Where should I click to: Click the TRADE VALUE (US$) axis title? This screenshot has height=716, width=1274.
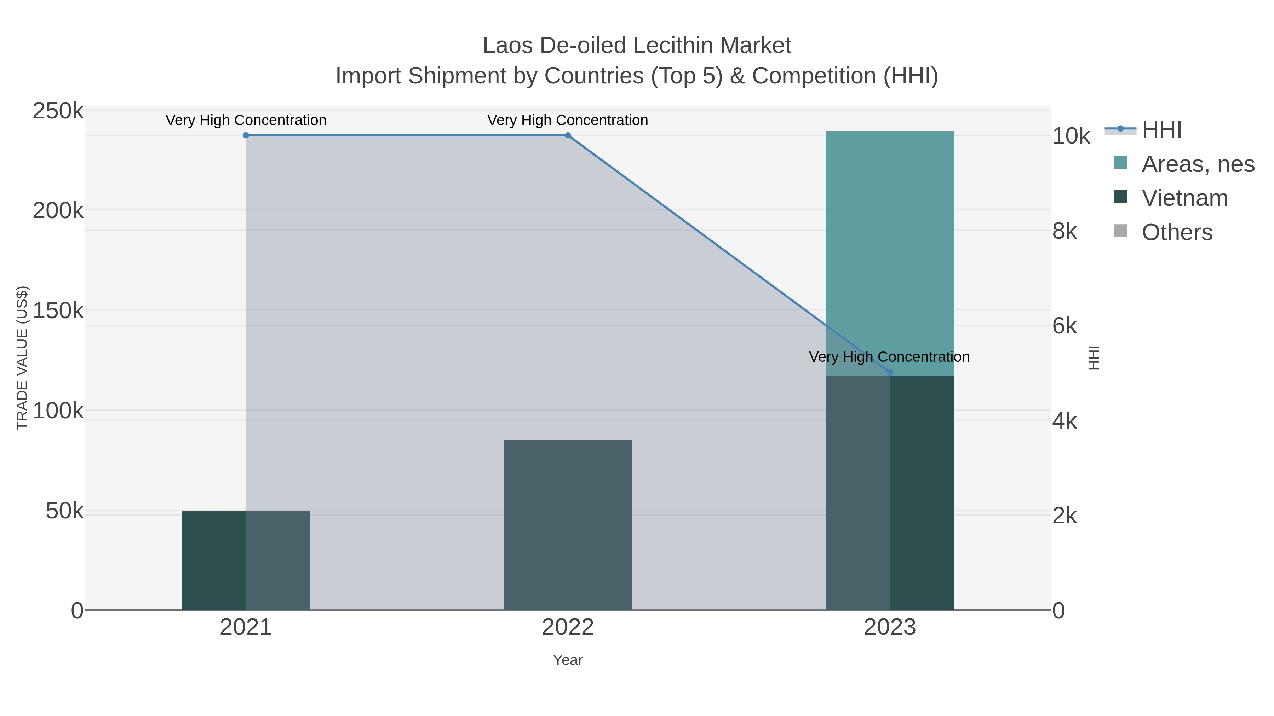tap(22, 358)
